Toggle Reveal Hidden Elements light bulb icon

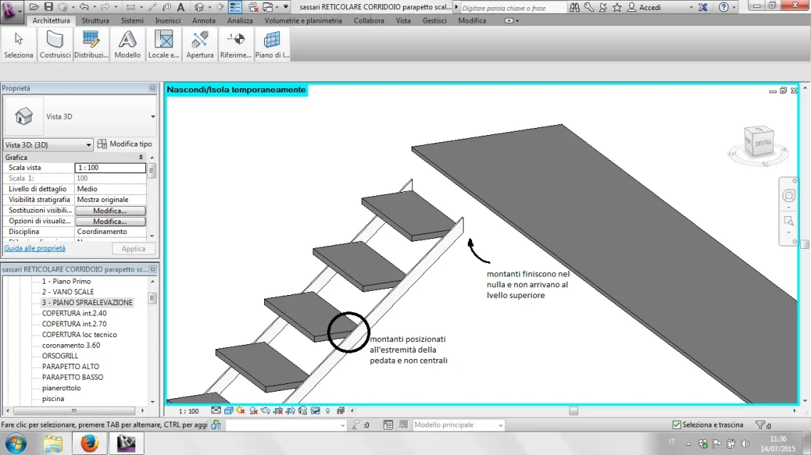(x=328, y=411)
